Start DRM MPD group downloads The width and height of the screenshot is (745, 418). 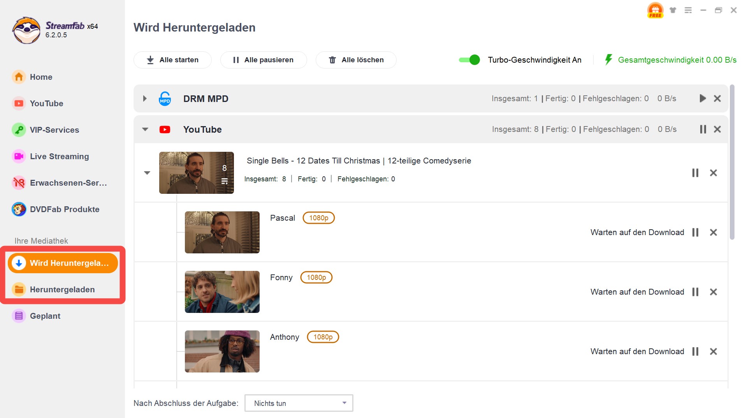pyautogui.click(x=703, y=98)
